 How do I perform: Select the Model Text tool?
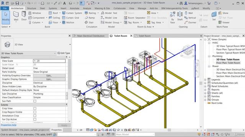pyautogui.click(x=109, y=13)
